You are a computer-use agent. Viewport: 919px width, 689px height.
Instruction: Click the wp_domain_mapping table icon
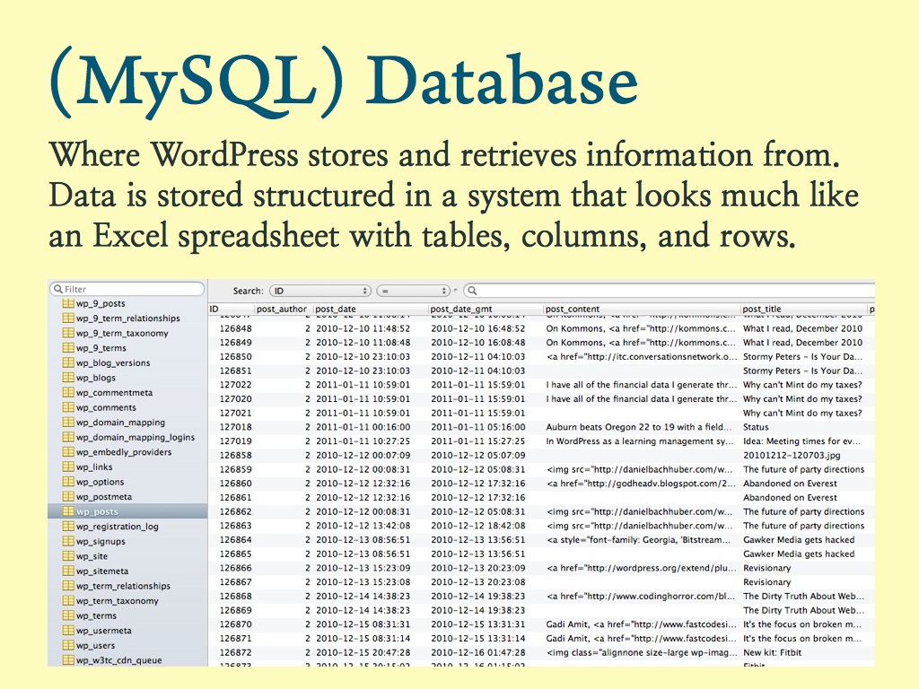[x=68, y=423]
